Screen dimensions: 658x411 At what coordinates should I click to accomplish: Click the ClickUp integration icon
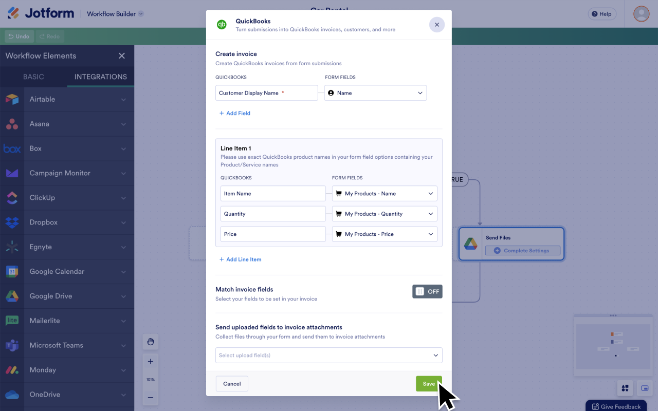12,198
